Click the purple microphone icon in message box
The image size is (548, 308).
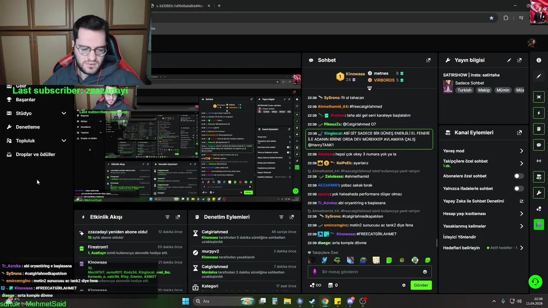tap(315, 272)
